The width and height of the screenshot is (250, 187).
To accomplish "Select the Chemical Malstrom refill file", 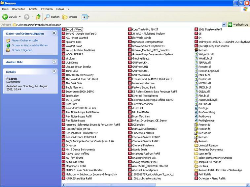I will pyautogui.click(x=143, y=146).
